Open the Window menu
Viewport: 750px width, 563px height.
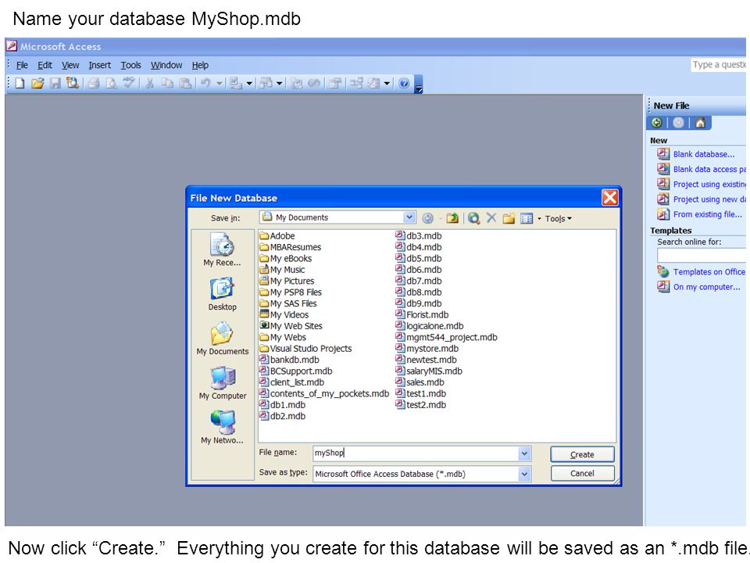point(166,65)
